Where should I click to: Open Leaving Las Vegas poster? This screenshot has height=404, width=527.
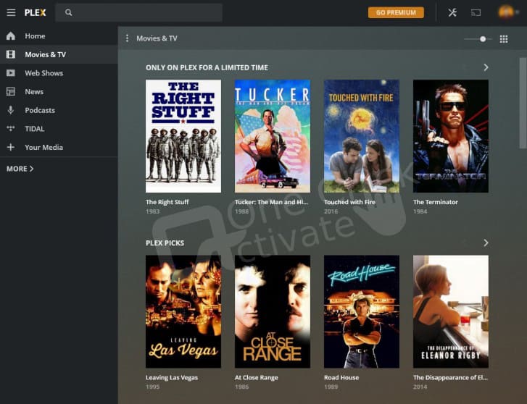[183, 311]
